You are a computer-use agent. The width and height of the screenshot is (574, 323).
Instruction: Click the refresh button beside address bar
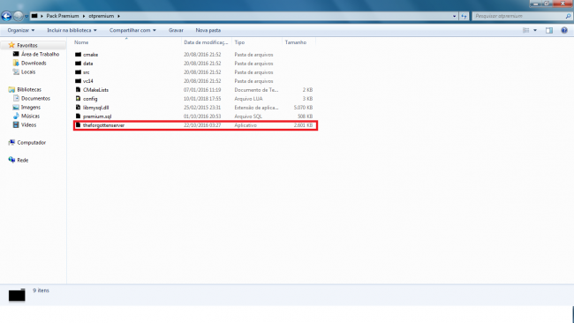coord(464,16)
